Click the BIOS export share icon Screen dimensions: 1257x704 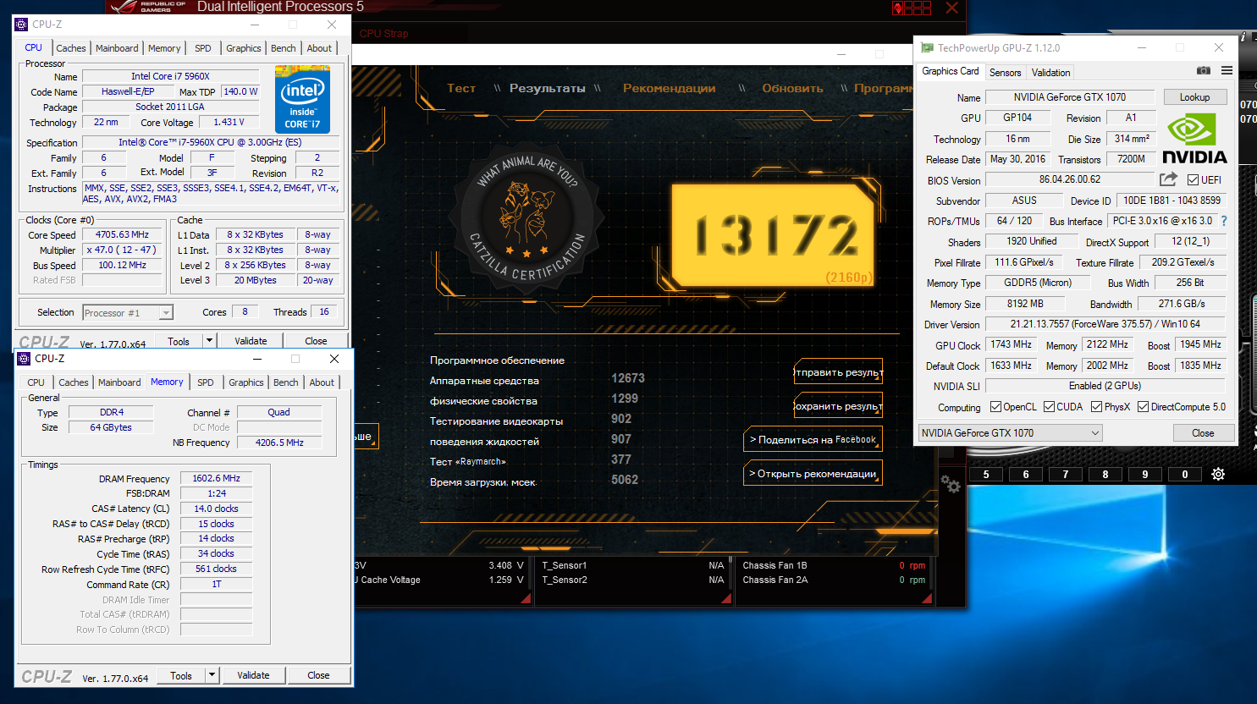pyautogui.click(x=1168, y=179)
